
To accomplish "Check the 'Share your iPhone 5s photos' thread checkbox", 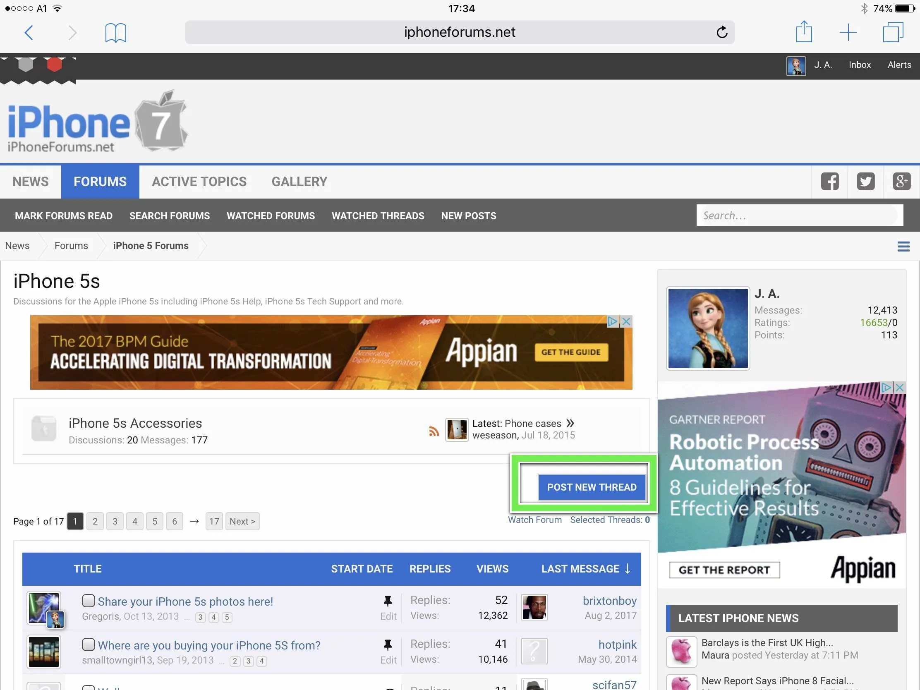I will click(x=88, y=601).
